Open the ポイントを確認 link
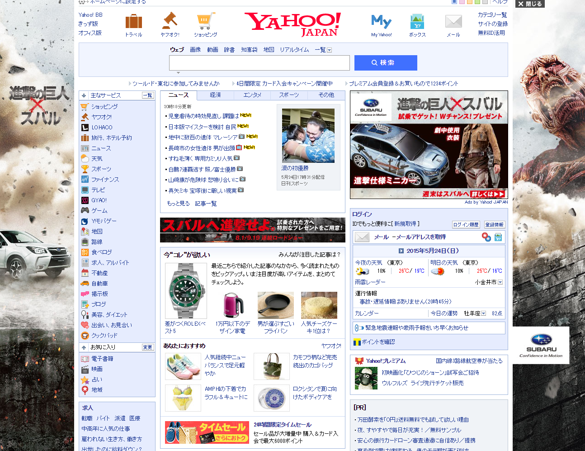The height and width of the screenshot is (451, 585). [378, 342]
